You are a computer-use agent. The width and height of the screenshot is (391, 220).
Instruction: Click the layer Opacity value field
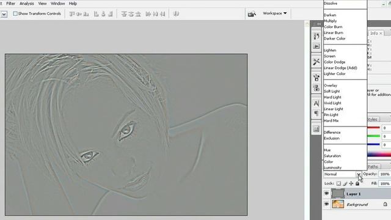pos(385,174)
